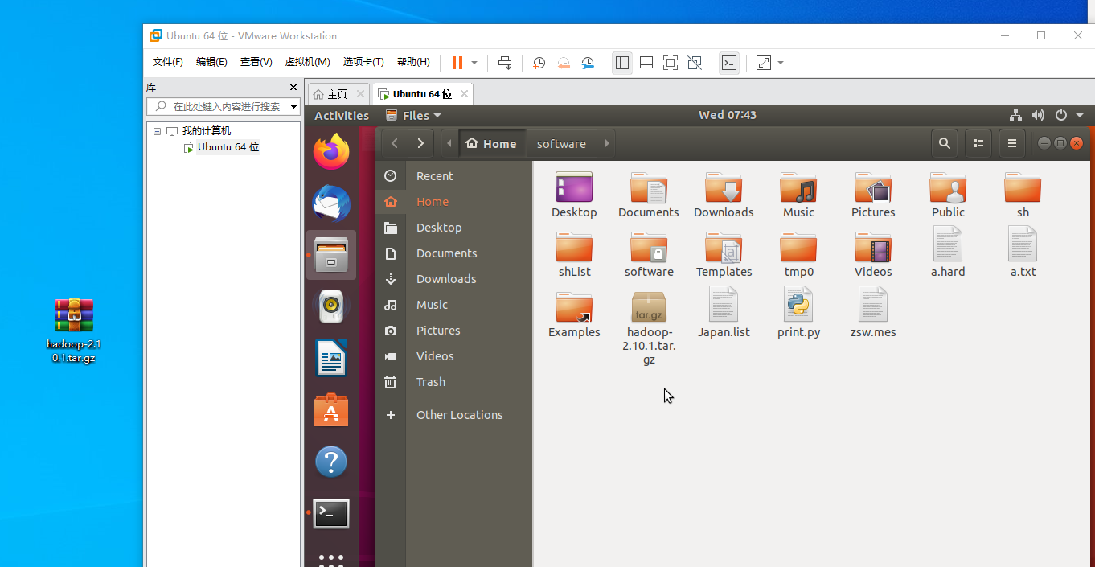Open the power options dropdown arrow
This screenshot has width=1095, height=567.
coord(474,63)
